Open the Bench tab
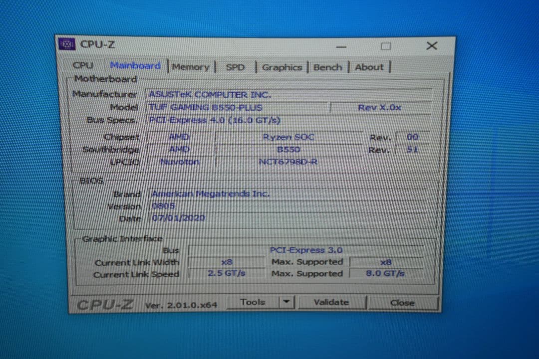The image size is (539, 359). pos(328,67)
